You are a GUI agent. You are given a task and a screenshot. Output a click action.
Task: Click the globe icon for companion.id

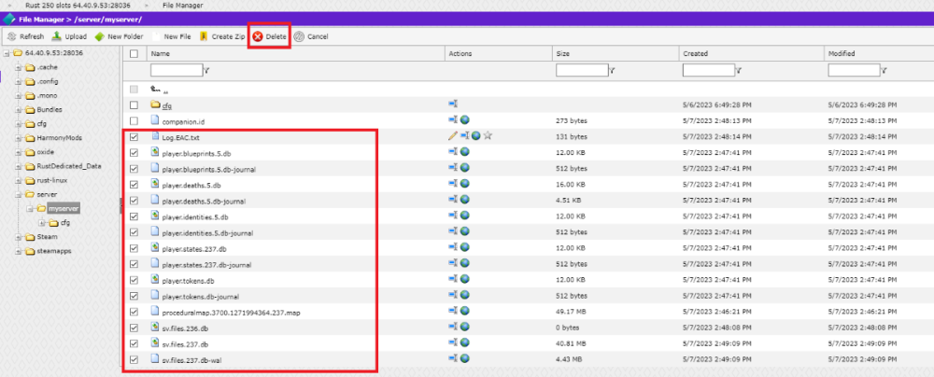click(x=464, y=120)
